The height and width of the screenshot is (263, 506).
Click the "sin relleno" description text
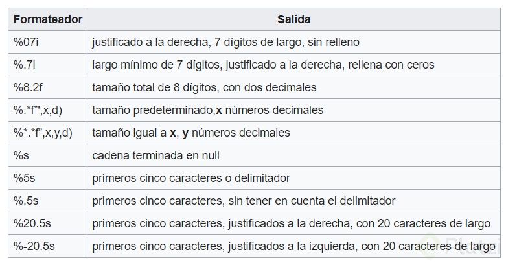(x=330, y=42)
